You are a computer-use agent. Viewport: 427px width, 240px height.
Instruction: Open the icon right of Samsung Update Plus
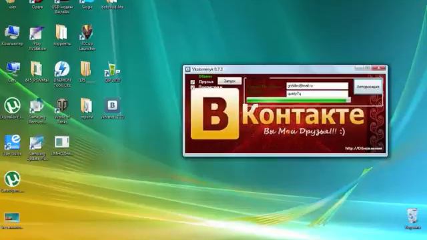tap(62, 145)
